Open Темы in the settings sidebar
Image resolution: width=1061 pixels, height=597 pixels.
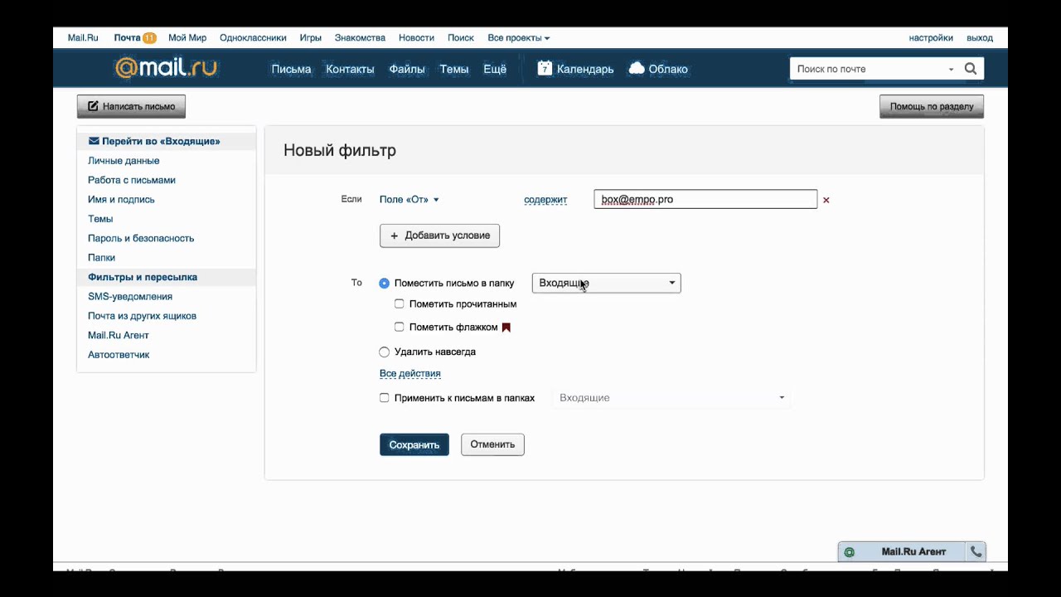[100, 219]
